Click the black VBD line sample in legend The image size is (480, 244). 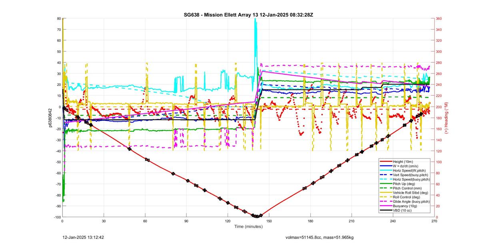386,210
